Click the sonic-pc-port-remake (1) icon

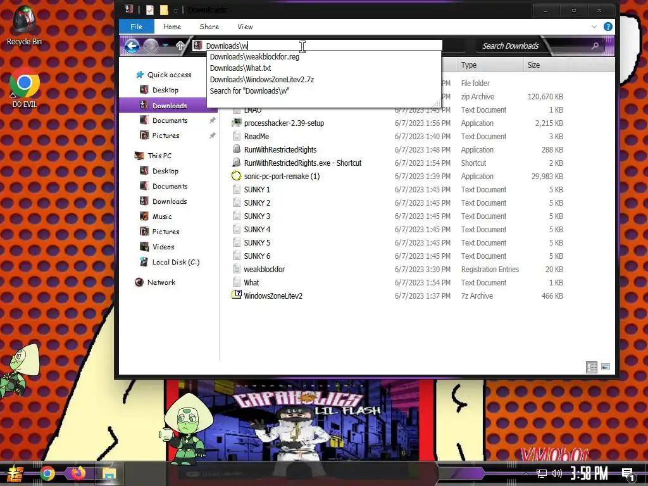[236, 176]
